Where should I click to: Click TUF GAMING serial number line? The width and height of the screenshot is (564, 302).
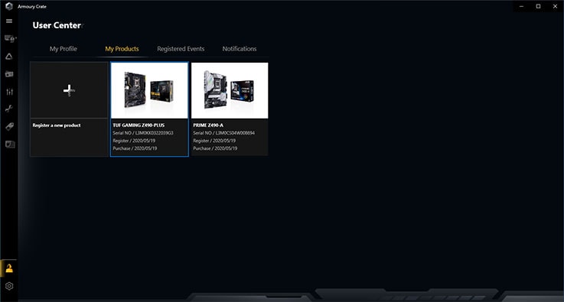click(x=143, y=133)
